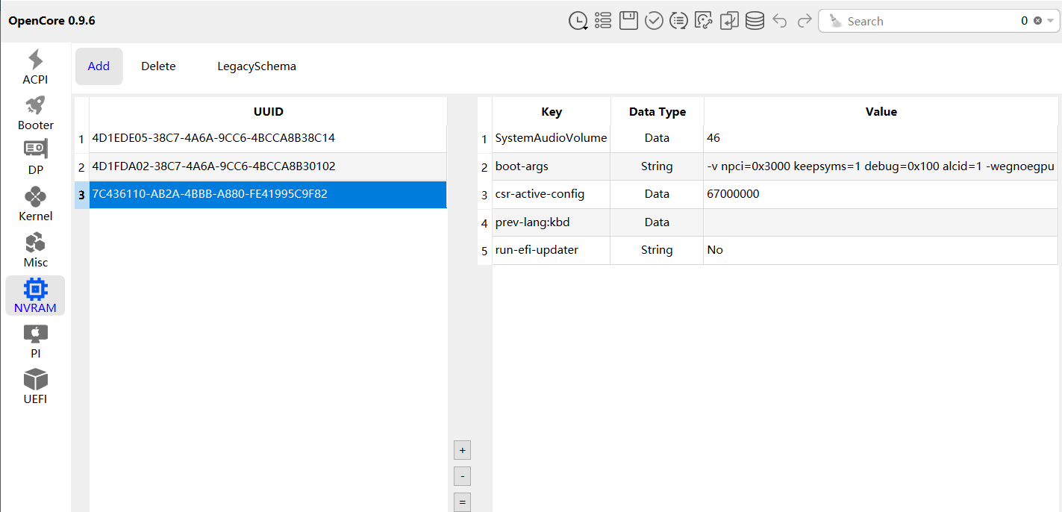Switch to the Booter section

pyautogui.click(x=36, y=113)
